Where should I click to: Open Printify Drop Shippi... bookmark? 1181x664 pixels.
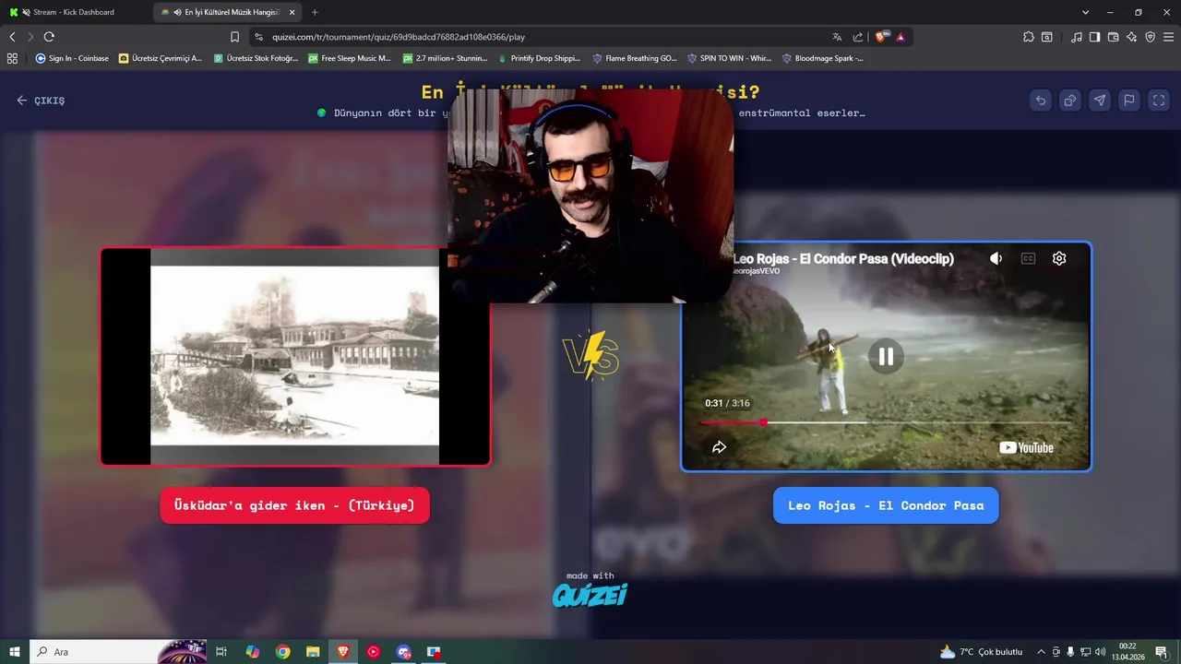point(539,58)
